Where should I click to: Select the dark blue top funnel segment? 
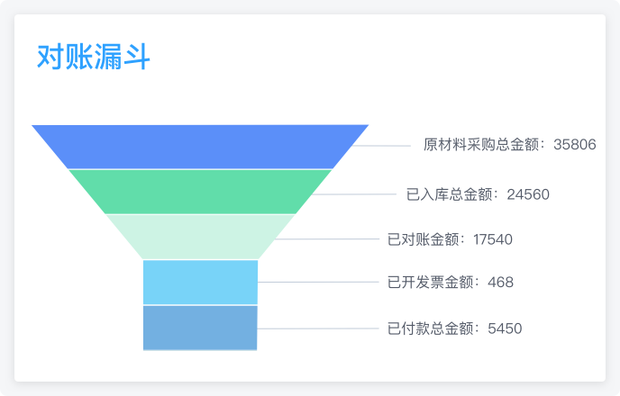tap(200, 147)
